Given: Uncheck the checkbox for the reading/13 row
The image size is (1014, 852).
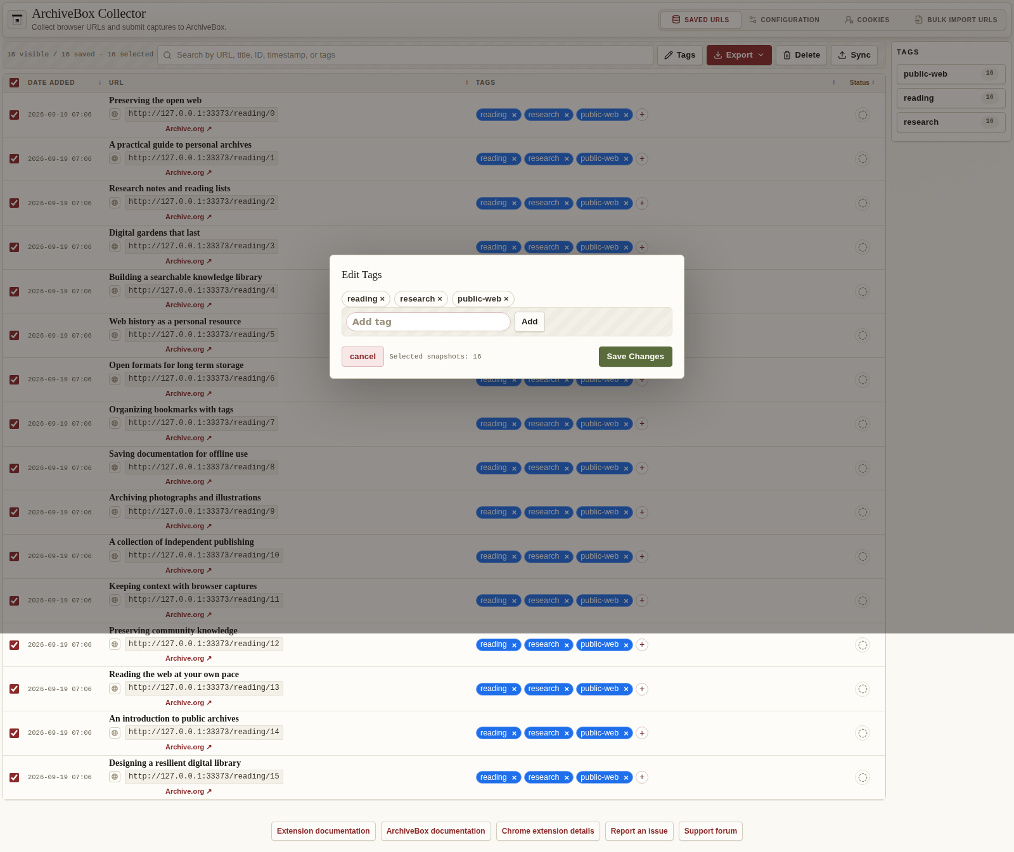Looking at the screenshot, I should pyautogui.click(x=14, y=689).
